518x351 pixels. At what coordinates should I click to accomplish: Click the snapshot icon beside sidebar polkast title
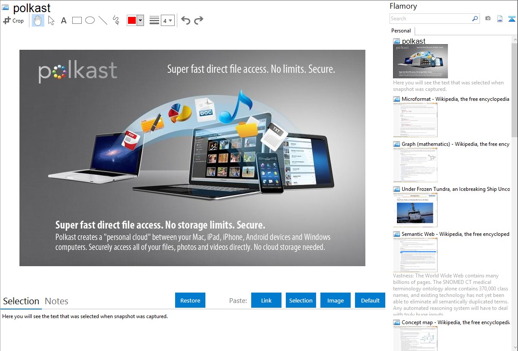pos(397,42)
